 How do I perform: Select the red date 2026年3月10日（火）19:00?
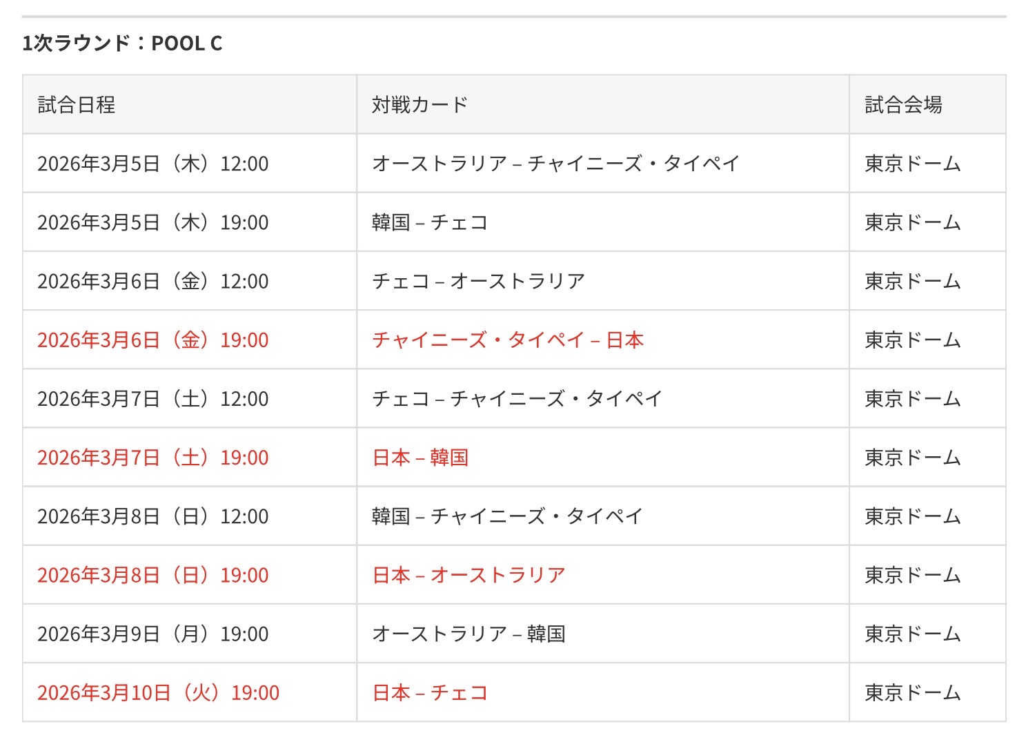158,692
